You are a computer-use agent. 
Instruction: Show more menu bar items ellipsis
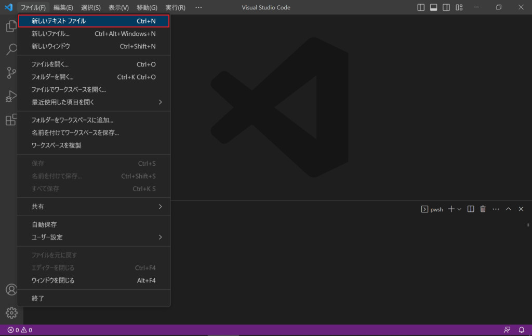(x=198, y=7)
